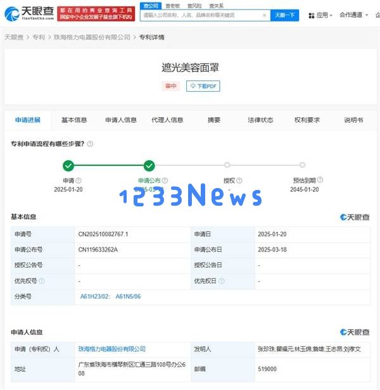The height and width of the screenshot is (390, 380).
Task: Click the help icon next to 授权 step
Action: (x=239, y=180)
